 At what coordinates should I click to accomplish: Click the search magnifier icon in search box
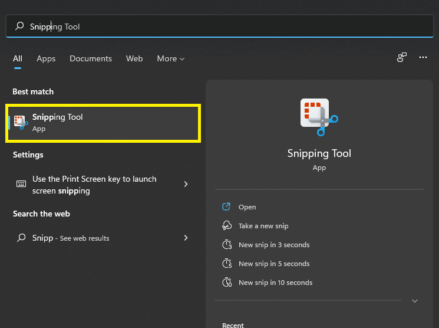click(x=20, y=27)
